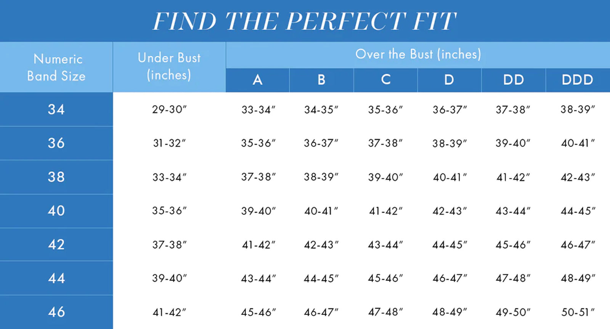Select band size 40 row label
610x329 pixels.
[x=56, y=210]
